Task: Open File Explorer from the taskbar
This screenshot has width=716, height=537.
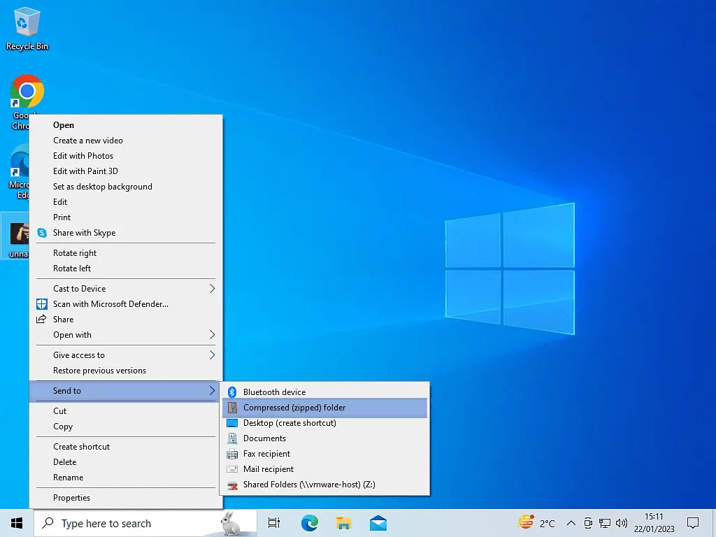Action: point(343,522)
